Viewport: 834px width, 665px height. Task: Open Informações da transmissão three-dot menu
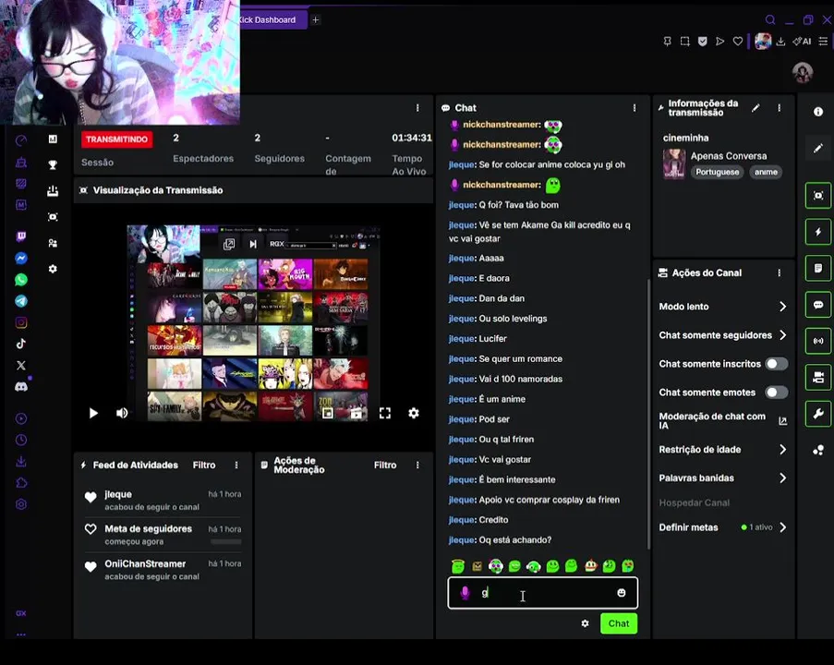point(780,108)
